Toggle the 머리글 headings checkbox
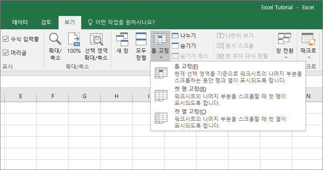 pyautogui.click(x=6, y=52)
